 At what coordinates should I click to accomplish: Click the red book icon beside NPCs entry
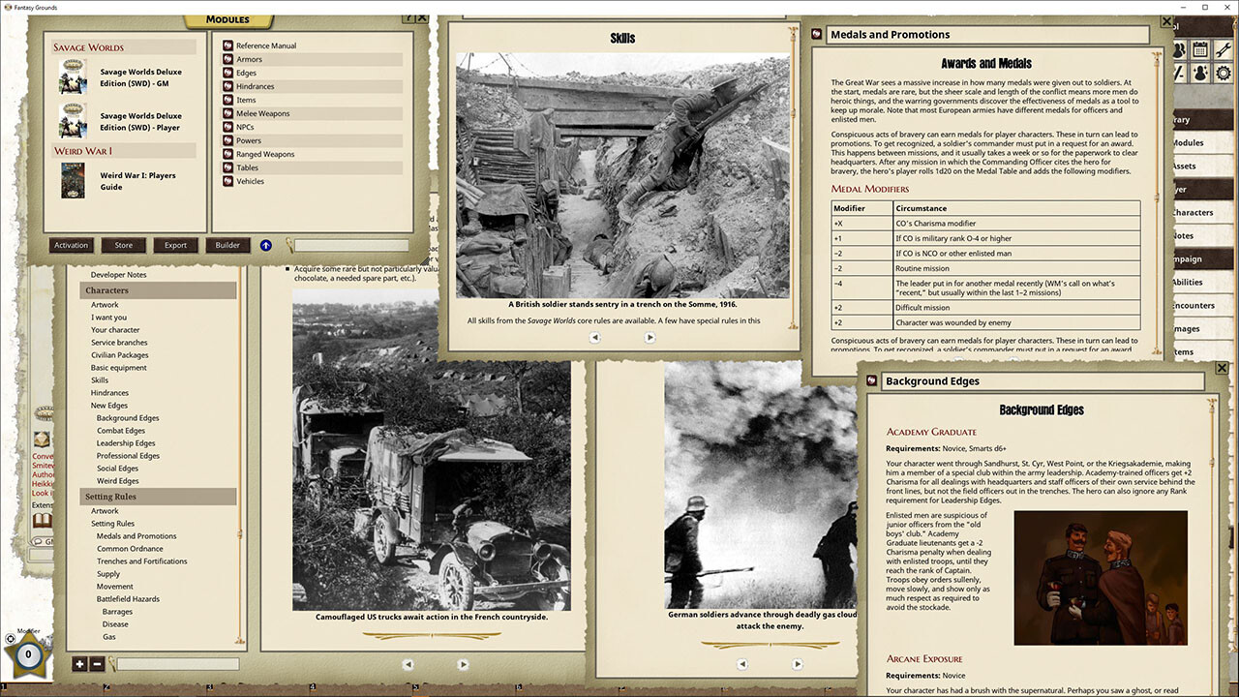coord(227,126)
